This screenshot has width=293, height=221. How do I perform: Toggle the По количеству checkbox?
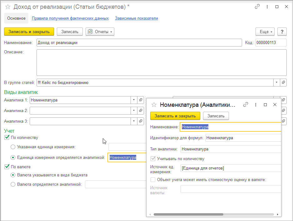tap(7, 137)
